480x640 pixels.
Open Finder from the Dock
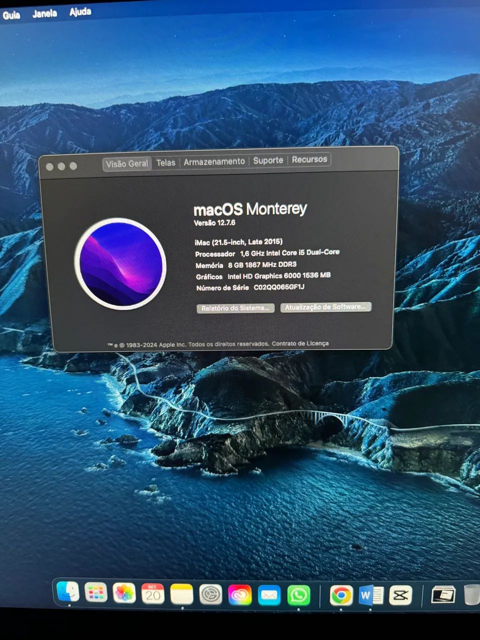click(68, 592)
